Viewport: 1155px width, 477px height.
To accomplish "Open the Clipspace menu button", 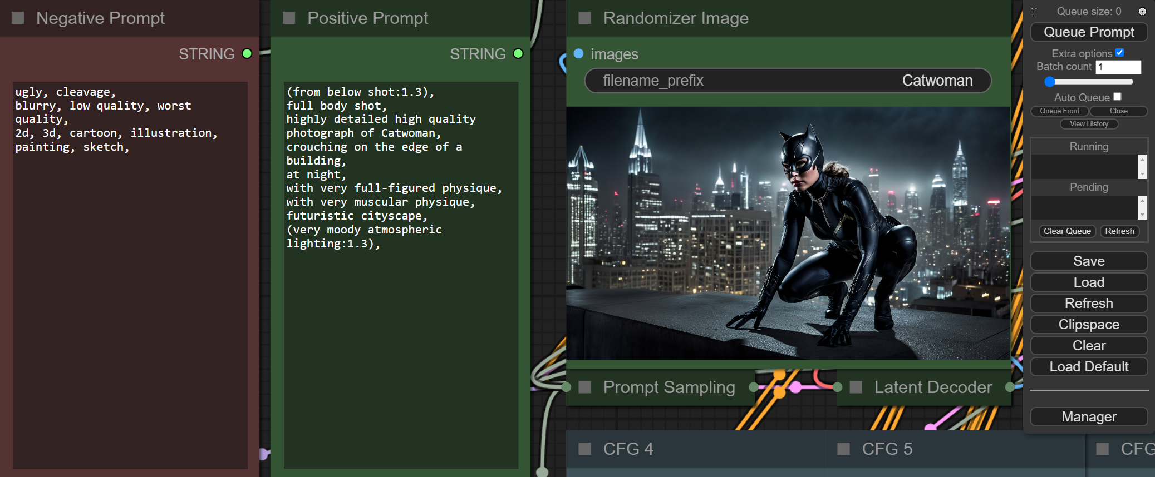I will click(1089, 325).
